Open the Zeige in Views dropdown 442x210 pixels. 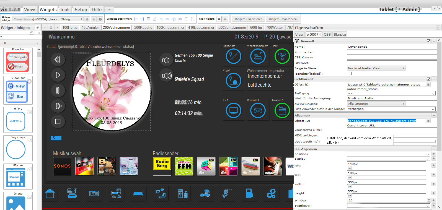pyautogui.click(x=376, y=68)
